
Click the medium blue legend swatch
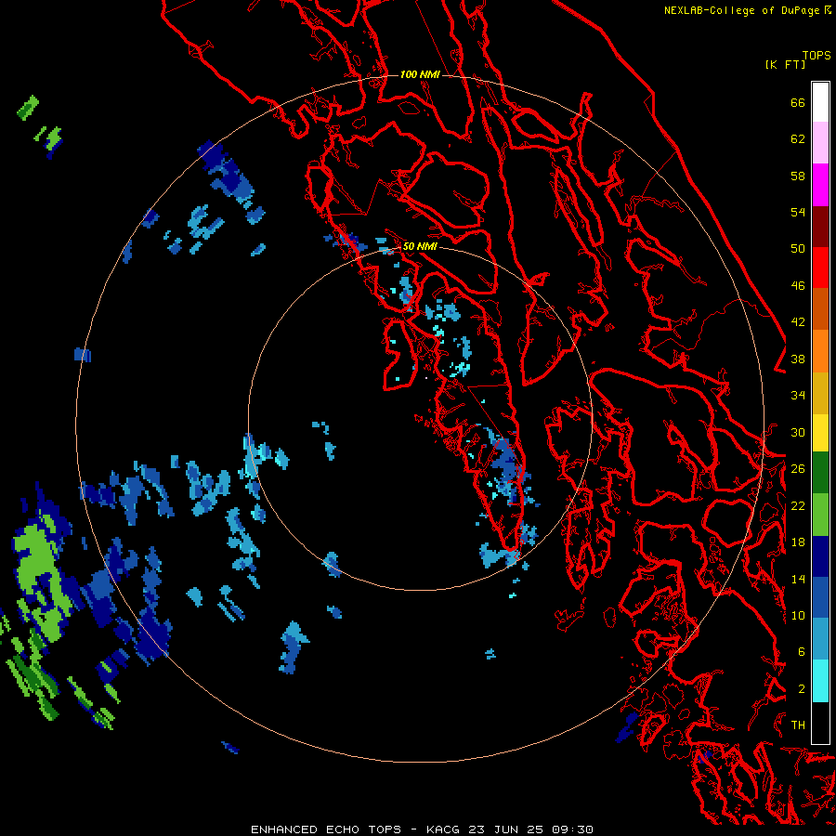point(820,597)
